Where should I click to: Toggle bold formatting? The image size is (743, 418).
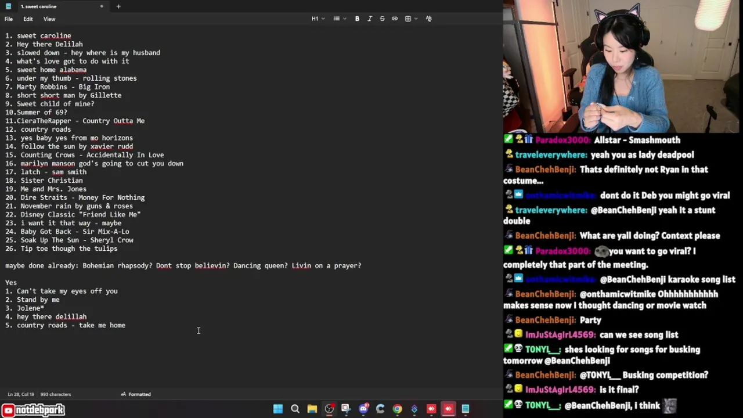(x=358, y=19)
